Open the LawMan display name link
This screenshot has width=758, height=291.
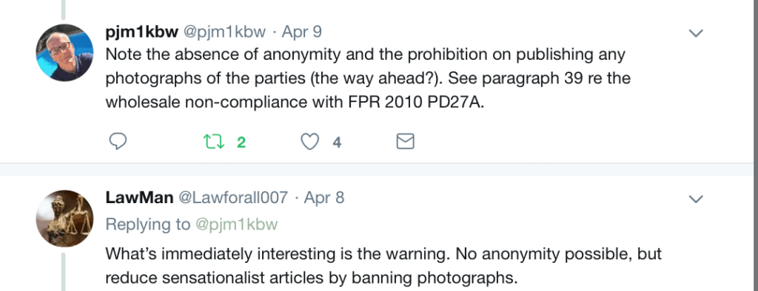tap(139, 198)
